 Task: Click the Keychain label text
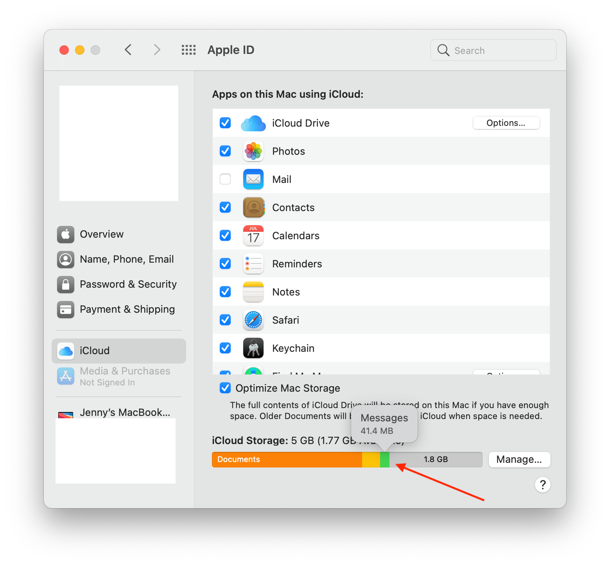click(293, 348)
